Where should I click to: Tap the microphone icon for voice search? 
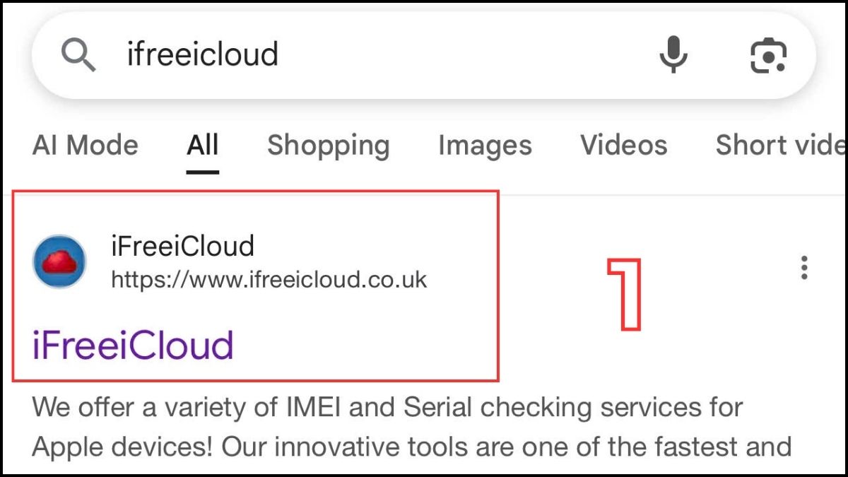673,54
